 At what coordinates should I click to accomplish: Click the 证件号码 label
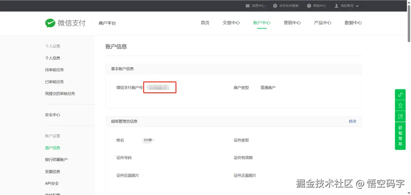124,158
